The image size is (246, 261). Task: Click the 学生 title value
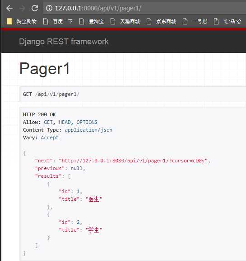point(94,230)
